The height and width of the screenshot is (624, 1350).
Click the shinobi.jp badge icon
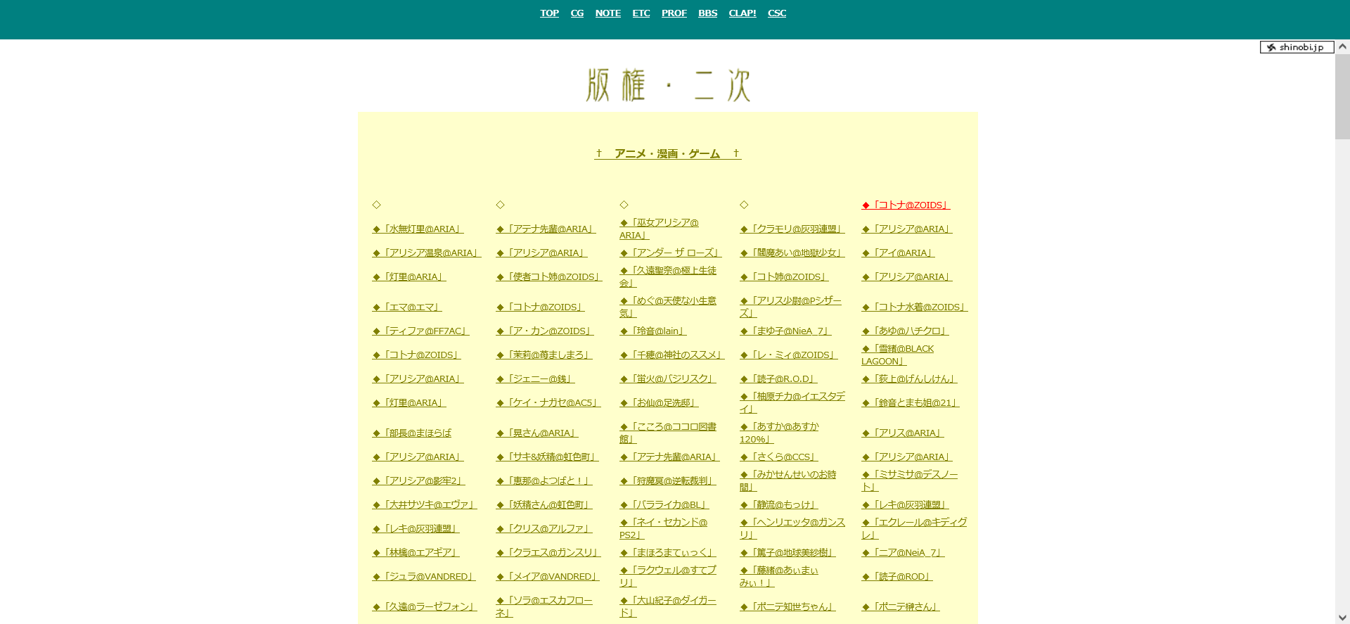click(1296, 47)
